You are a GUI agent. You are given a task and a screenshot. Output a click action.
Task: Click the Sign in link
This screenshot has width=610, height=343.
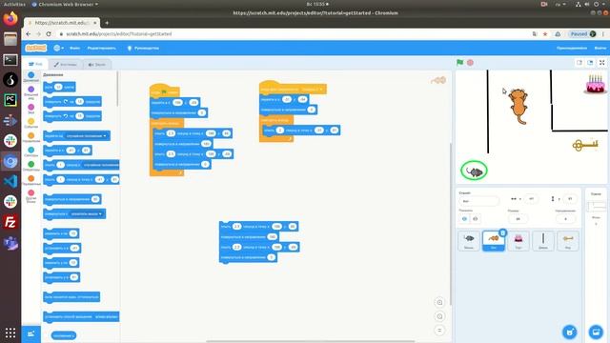600,48
